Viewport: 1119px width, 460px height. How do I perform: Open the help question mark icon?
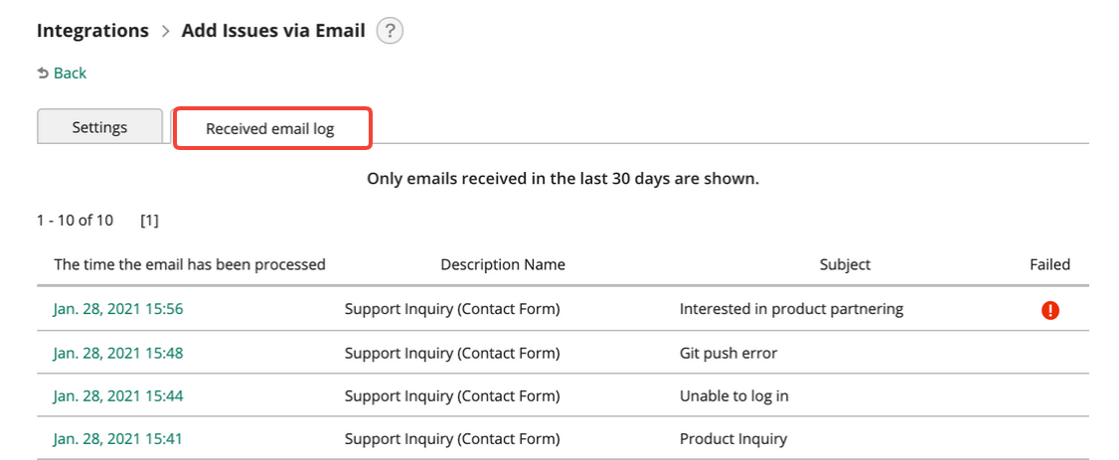click(390, 32)
